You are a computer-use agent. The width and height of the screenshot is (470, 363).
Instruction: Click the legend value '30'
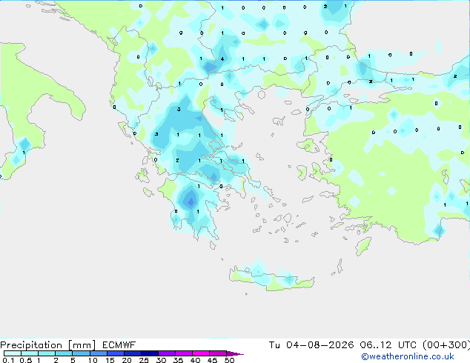pyautogui.click(x=161, y=360)
